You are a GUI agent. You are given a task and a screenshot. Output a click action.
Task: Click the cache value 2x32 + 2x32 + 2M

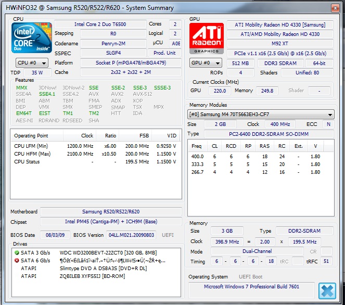131,72
